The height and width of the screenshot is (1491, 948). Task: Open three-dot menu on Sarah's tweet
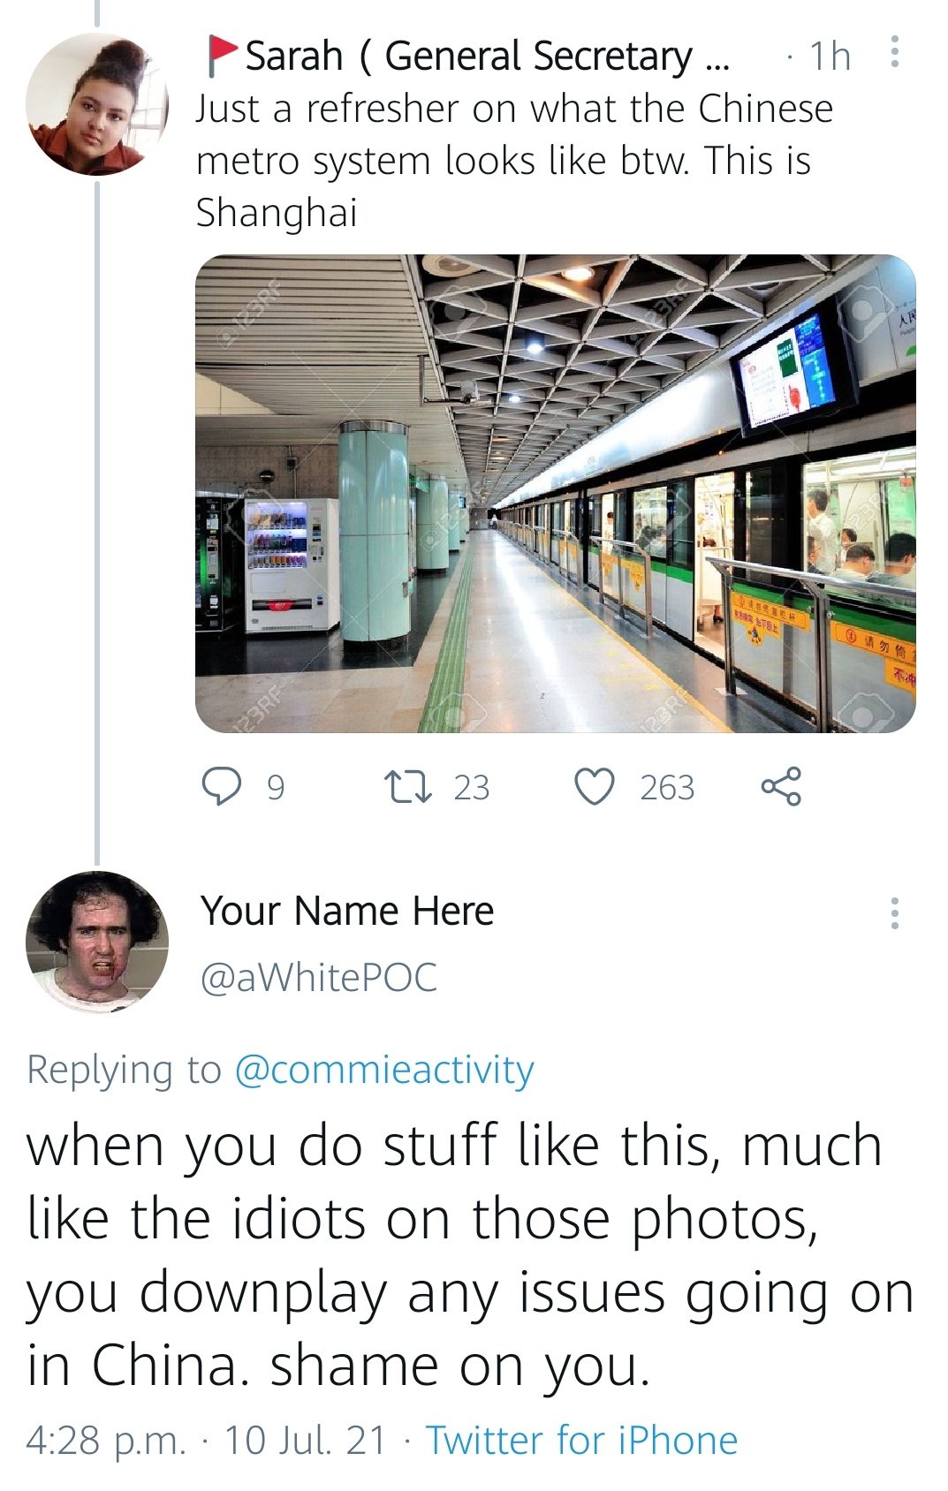point(894,52)
